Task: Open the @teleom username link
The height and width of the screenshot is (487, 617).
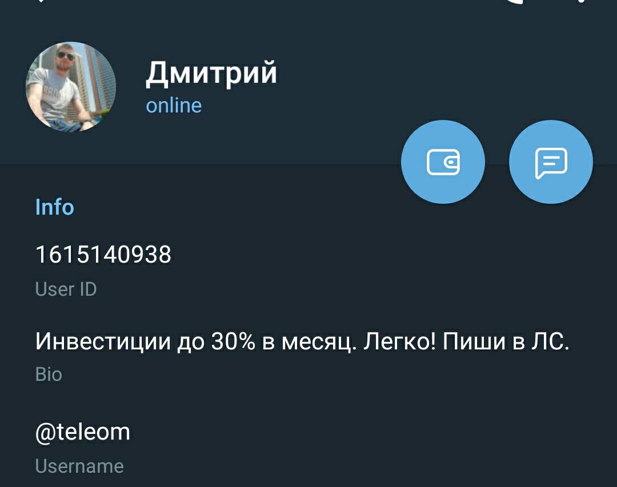Action: 83,432
